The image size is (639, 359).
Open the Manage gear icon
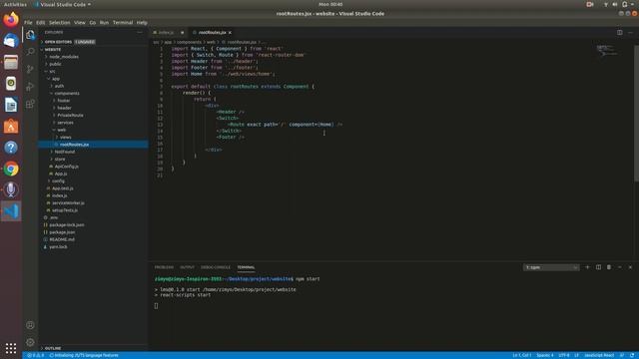30,342
